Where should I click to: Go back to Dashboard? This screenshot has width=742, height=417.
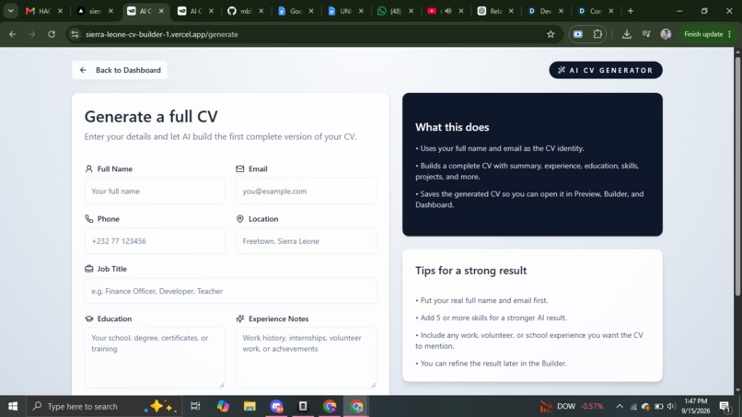click(120, 70)
